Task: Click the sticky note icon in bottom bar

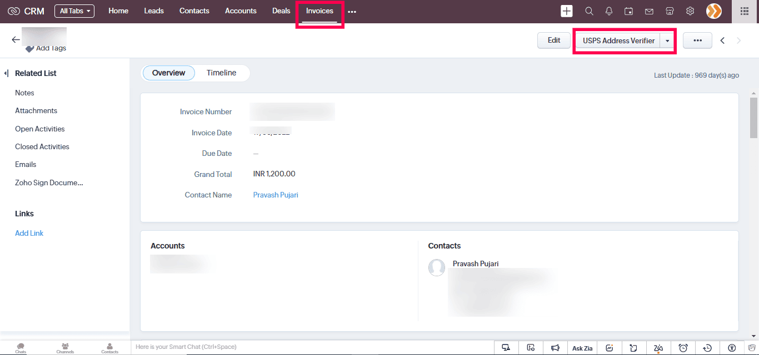Action: tap(633, 348)
